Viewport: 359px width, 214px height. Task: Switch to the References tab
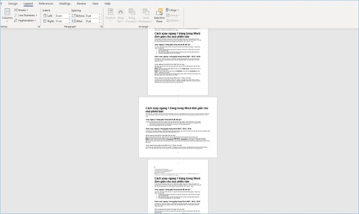pyautogui.click(x=46, y=3)
